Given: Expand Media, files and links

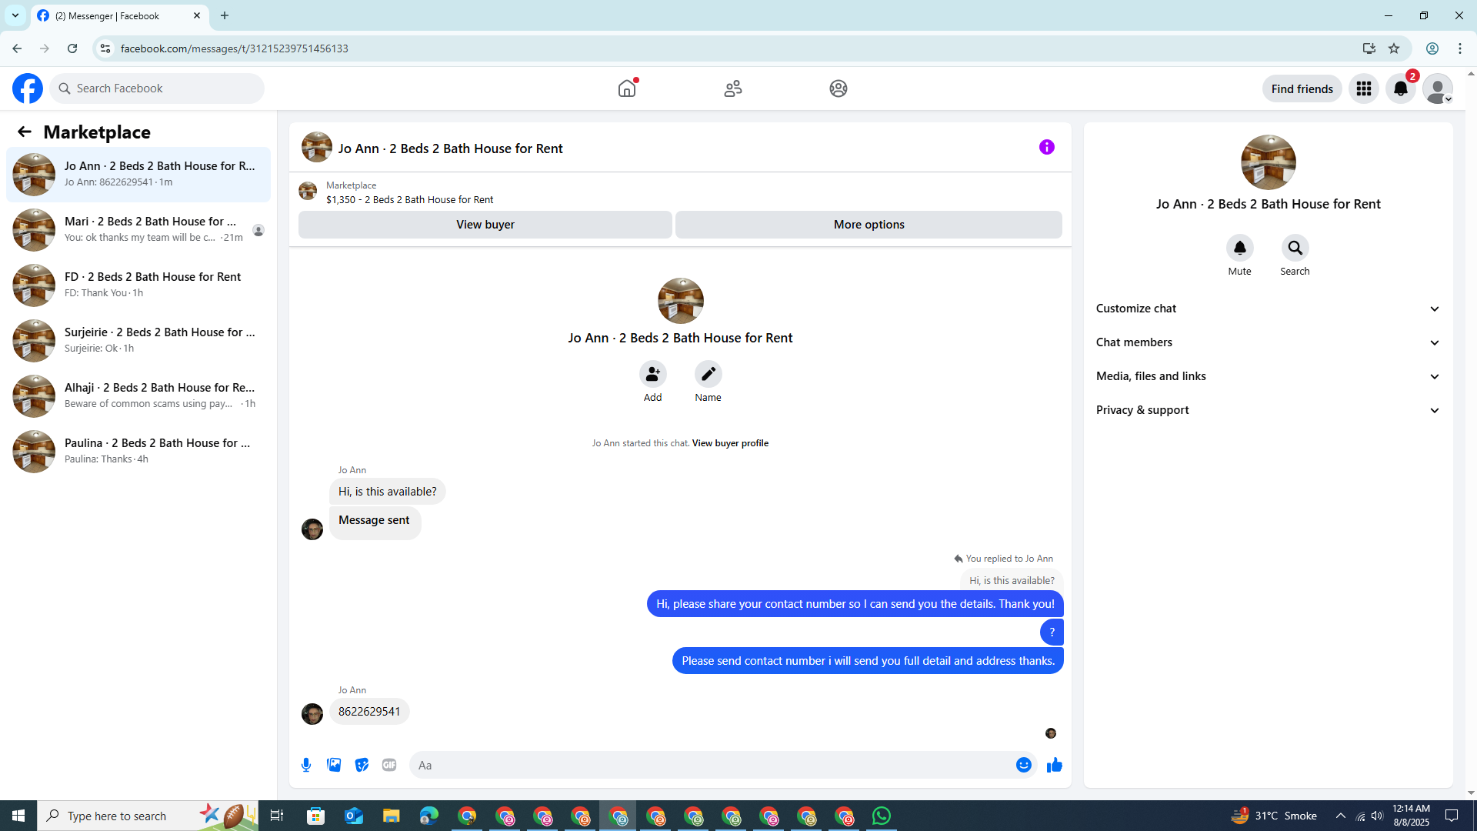Looking at the screenshot, I should point(1268,376).
